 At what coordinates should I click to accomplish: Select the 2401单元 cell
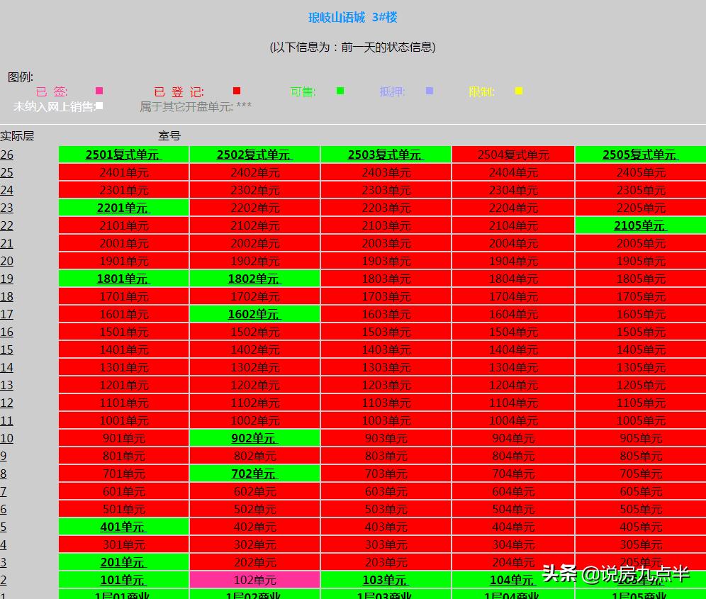tap(123, 172)
